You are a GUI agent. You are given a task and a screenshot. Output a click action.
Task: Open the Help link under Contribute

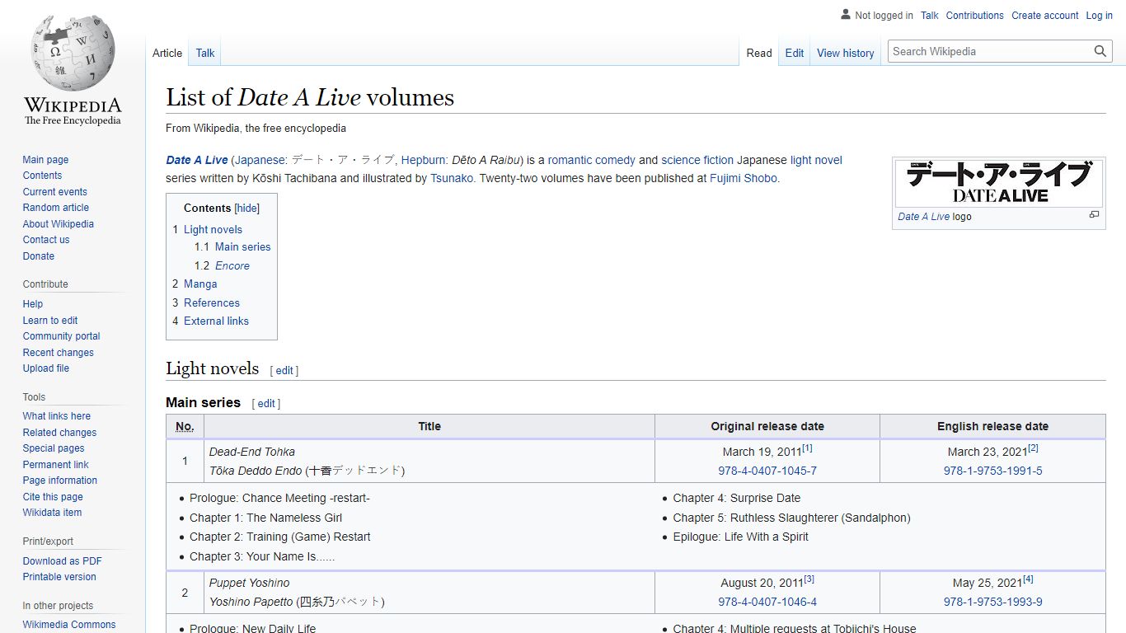(x=33, y=304)
